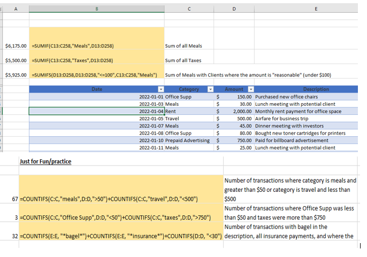Click 'Airfare for business trip' description

point(306,118)
